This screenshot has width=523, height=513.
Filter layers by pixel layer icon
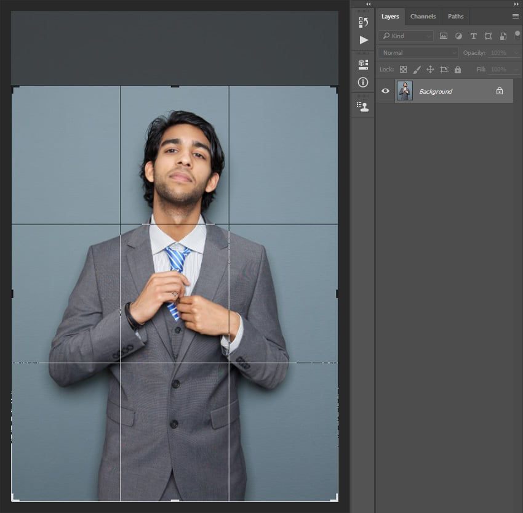[x=443, y=36]
